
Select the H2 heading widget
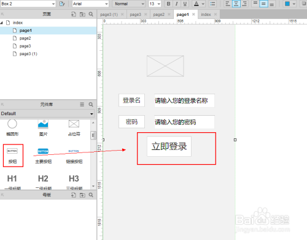click(43, 181)
